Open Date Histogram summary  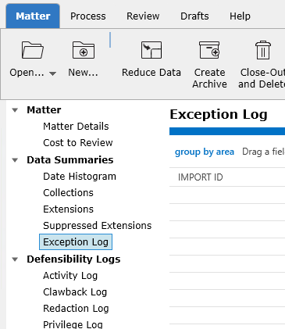[x=80, y=177]
